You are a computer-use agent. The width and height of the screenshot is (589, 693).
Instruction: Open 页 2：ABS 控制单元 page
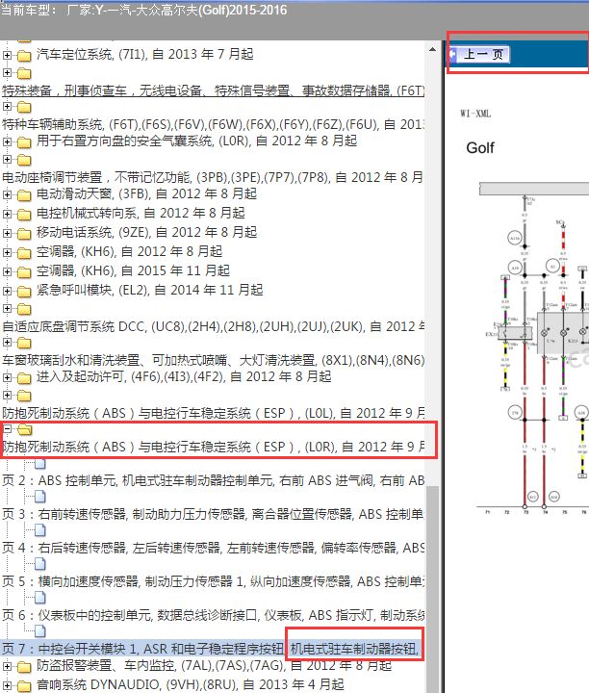click(213, 480)
